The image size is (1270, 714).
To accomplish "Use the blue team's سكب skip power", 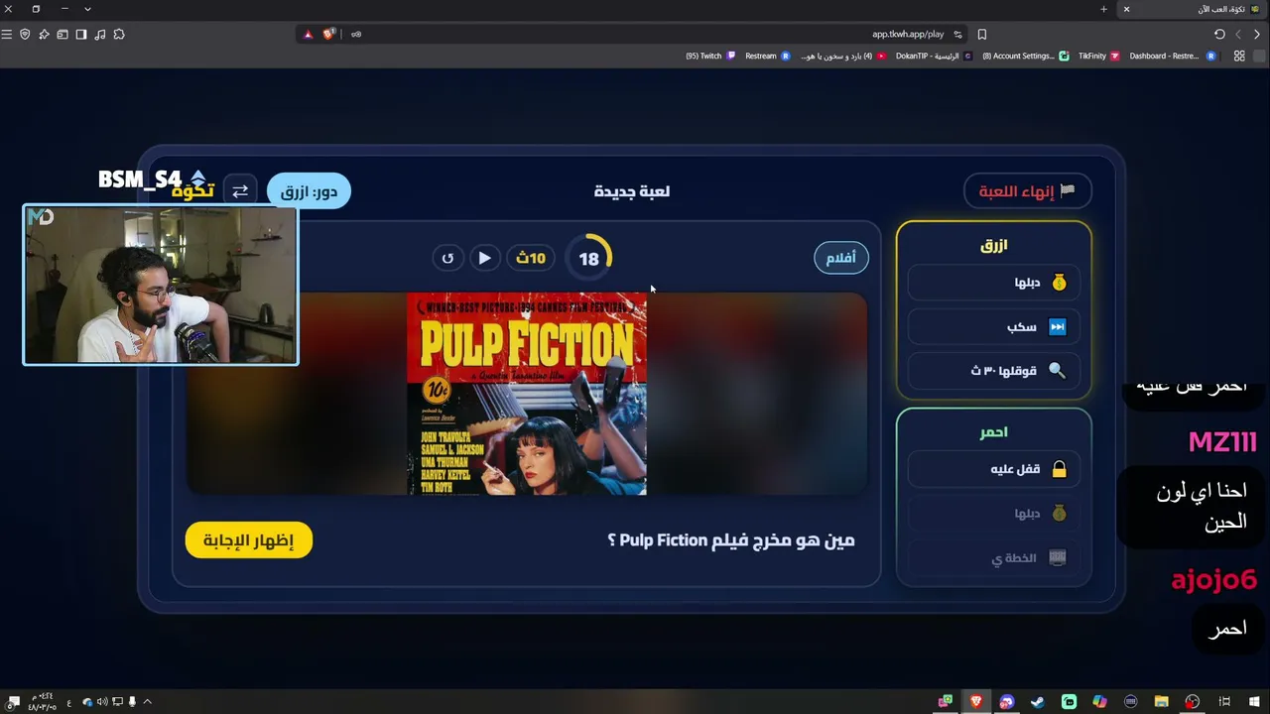I will pyautogui.click(x=994, y=326).
